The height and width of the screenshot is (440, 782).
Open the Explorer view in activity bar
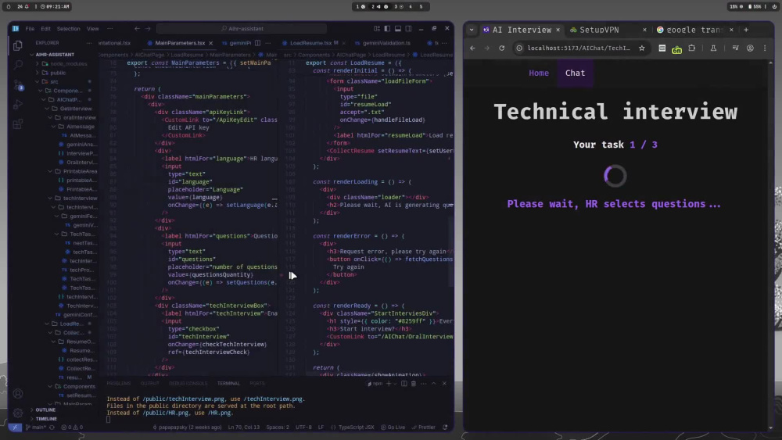[18, 45]
